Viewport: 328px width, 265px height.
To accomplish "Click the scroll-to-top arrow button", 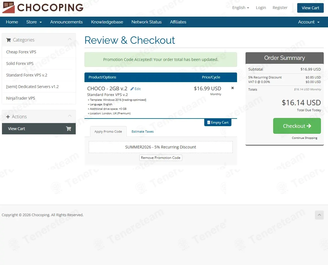I will [319, 215].
